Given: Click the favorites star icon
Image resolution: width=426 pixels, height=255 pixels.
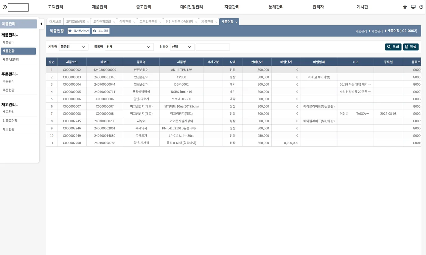Looking at the screenshot, I should pos(405,7).
